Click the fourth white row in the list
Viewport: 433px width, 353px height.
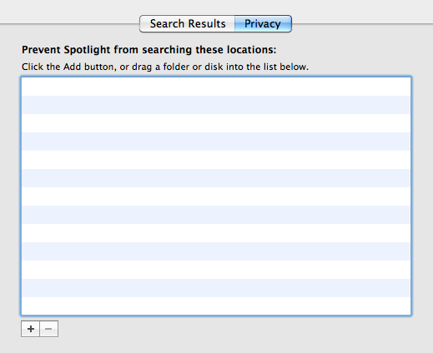click(x=216, y=196)
